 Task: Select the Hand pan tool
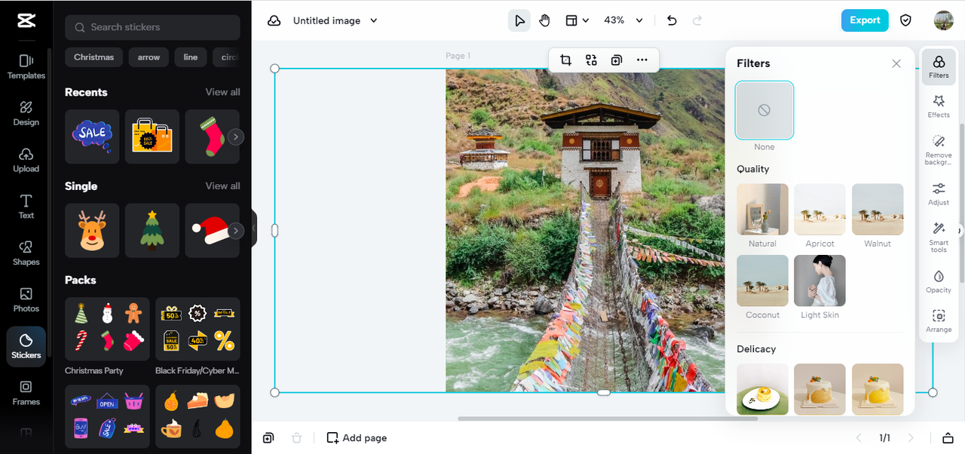(x=544, y=20)
